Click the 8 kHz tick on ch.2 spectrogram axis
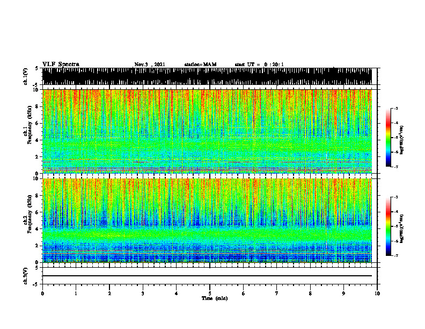The width and height of the screenshot is (425, 329). tap(38, 196)
